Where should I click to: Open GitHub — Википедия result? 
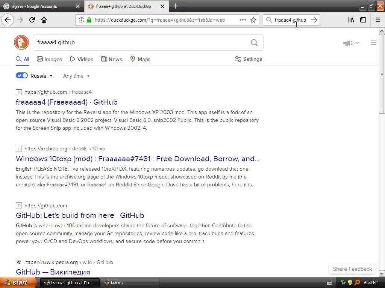pos(53,272)
